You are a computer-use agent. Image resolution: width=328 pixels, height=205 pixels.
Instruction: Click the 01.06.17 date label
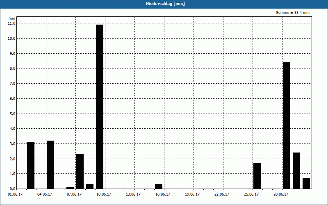coord(15,194)
